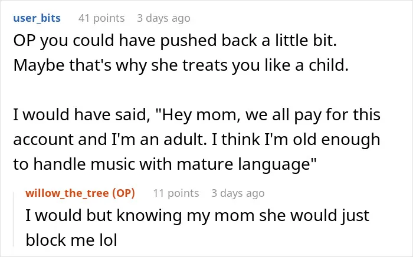Click the line starting 'I would have said'
The width and height of the screenshot is (413, 257).
tap(196, 115)
